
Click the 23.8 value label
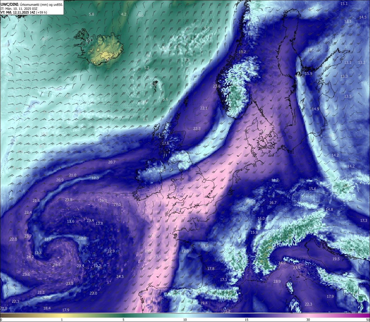[69, 200]
